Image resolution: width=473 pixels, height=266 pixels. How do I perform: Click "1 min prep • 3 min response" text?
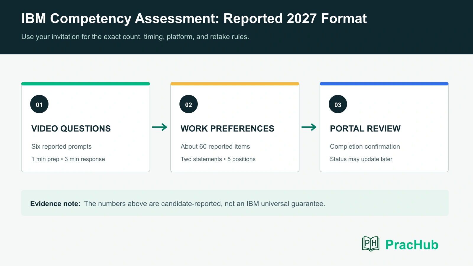[68, 159]
